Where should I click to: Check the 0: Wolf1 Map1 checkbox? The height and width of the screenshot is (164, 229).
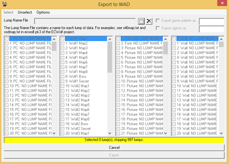(62, 39)
